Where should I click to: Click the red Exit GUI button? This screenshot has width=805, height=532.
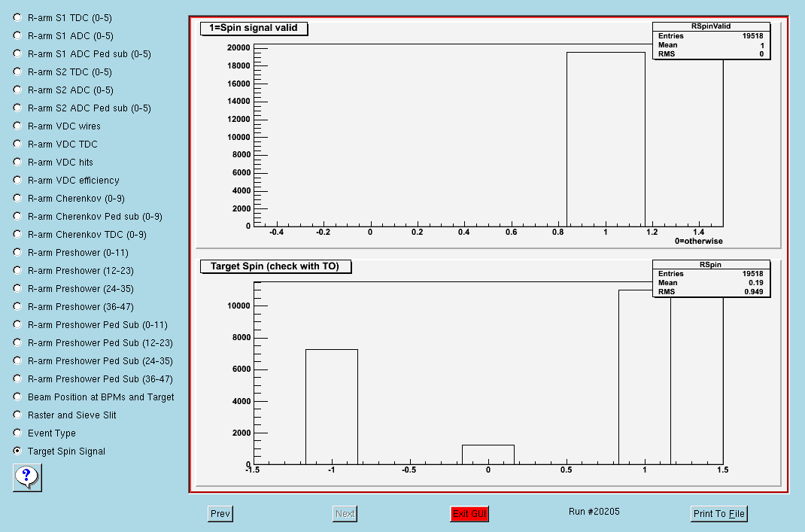pyautogui.click(x=469, y=513)
